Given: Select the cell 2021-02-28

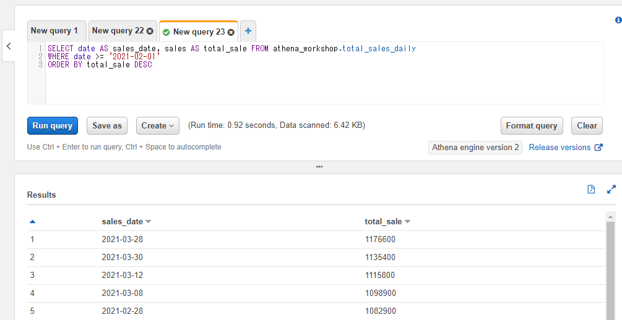Looking at the screenshot, I should click(x=122, y=311).
